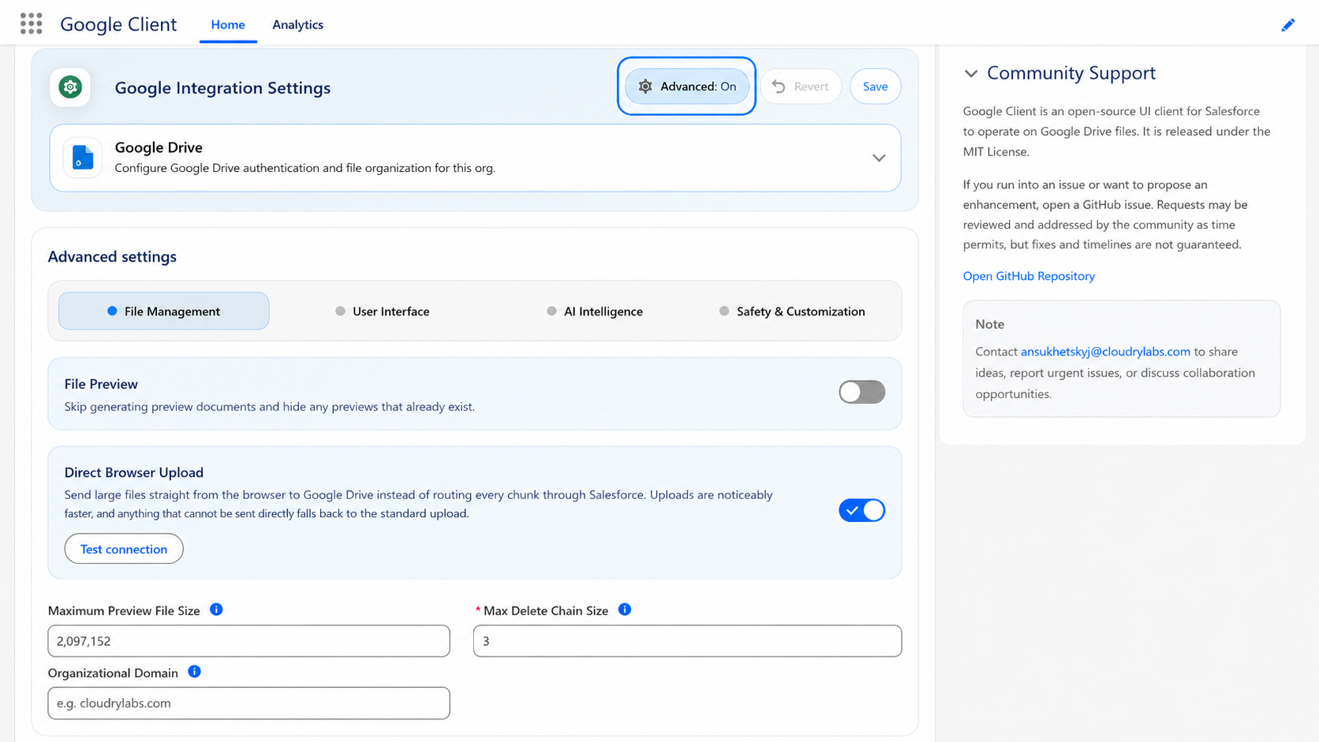Enable the File Preview toggle
Image resolution: width=1319 pixels, height=742 pixels.
(x=861, y=392)
